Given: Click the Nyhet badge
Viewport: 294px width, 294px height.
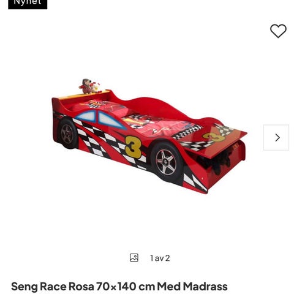Looking at the screenshot, I should (x=28, y=4).
